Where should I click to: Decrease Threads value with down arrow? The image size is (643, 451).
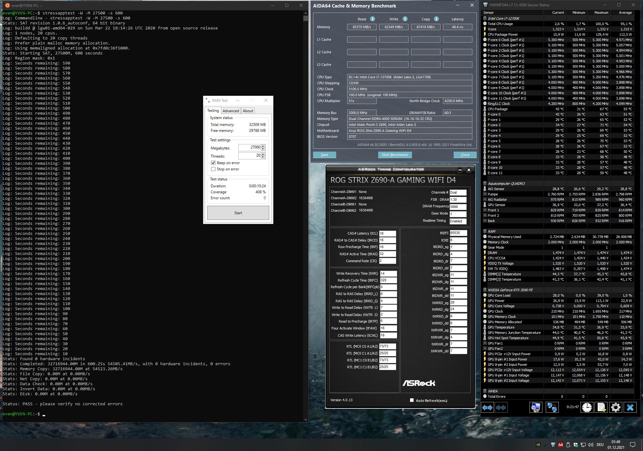click(x=263, y=157)
